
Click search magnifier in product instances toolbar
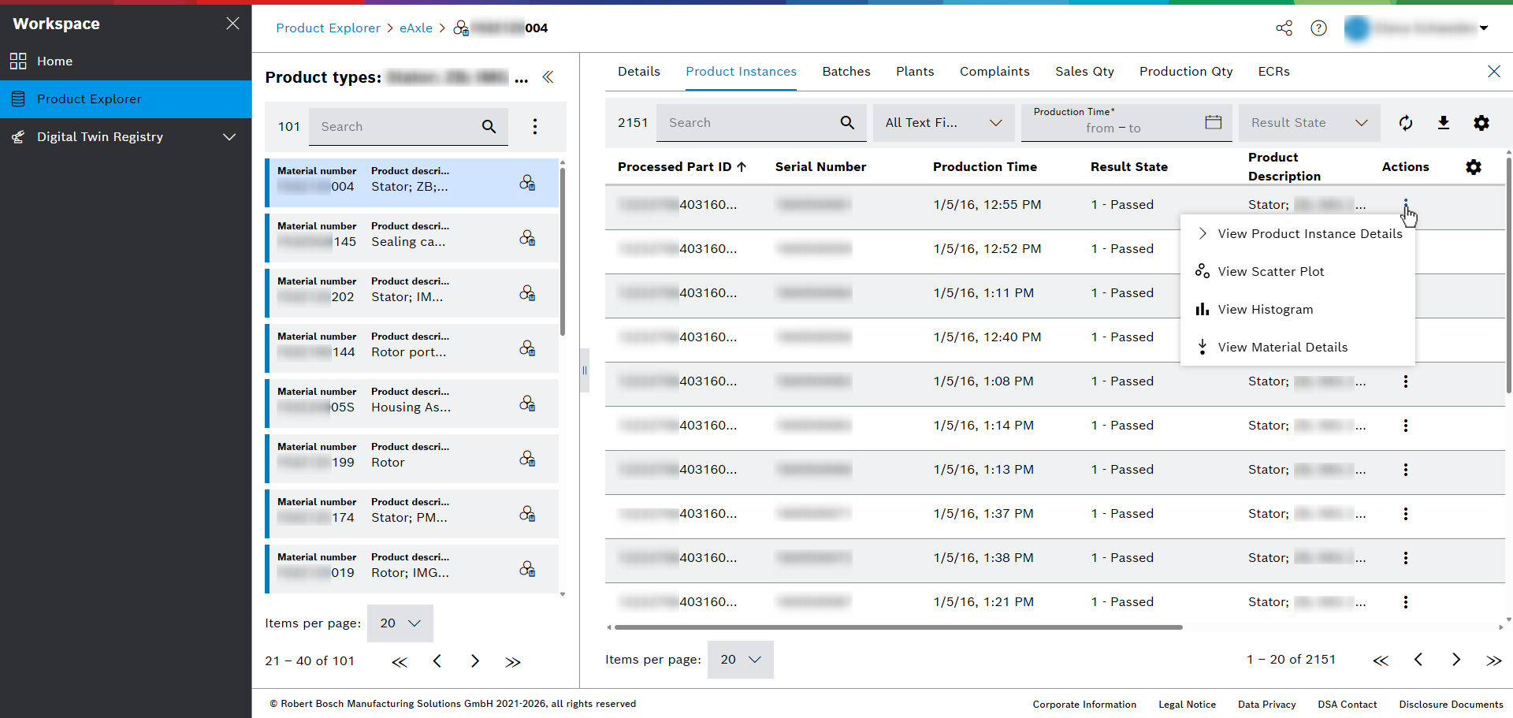tap(847, 123)
